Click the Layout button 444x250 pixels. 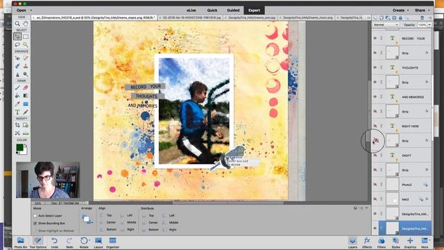[x=99, y=242]
